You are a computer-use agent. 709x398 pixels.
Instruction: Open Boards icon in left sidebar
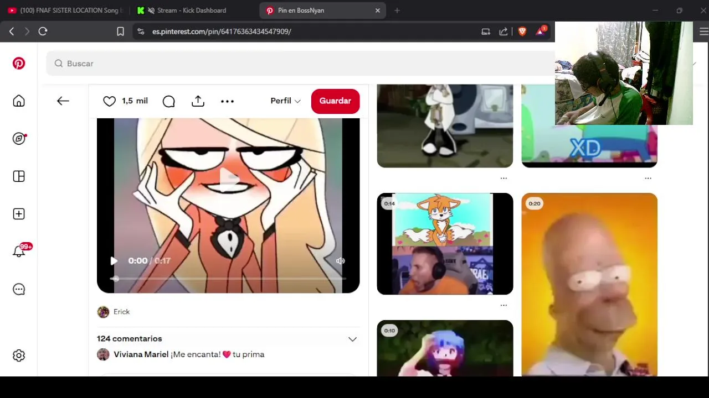pos(19,176)
